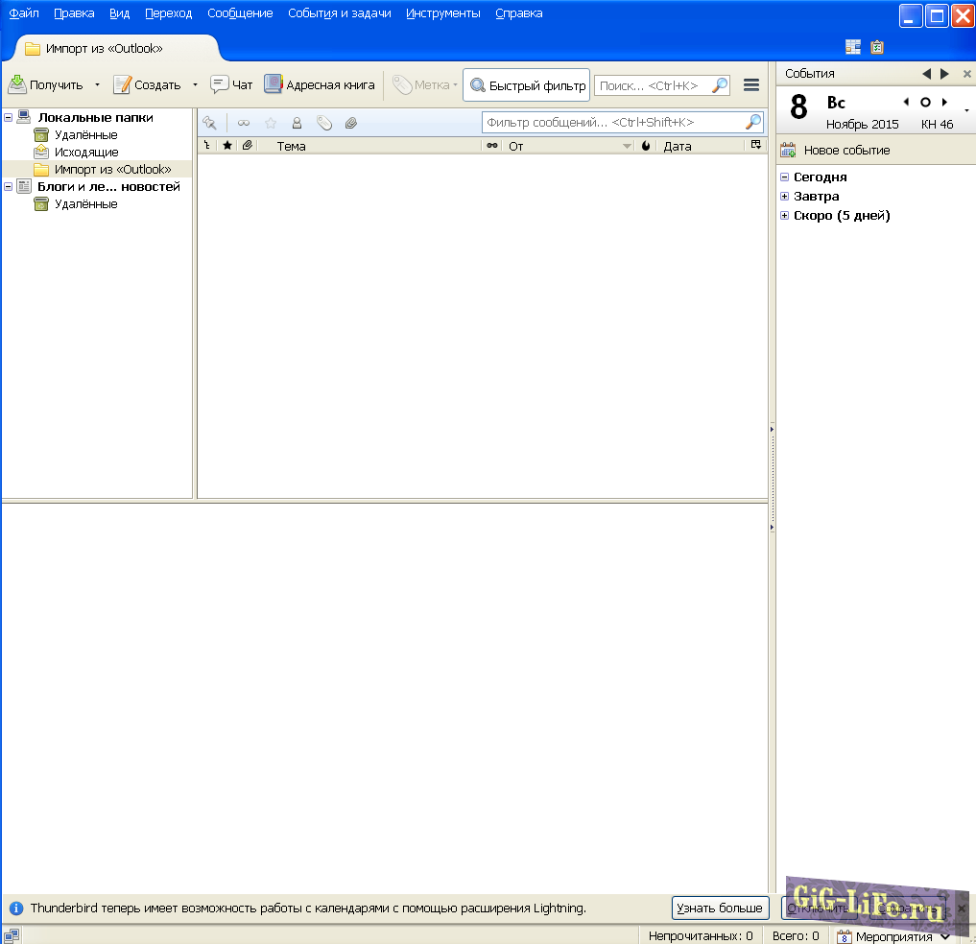
Task: Toggle the Быстрый фильтр button
Action: [x=527, y=85]
